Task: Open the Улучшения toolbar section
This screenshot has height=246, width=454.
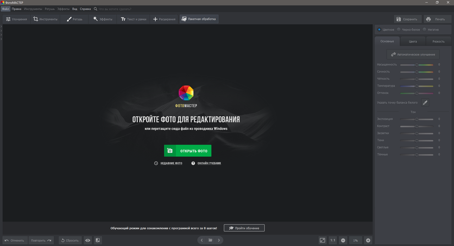Action: point(16,19)
